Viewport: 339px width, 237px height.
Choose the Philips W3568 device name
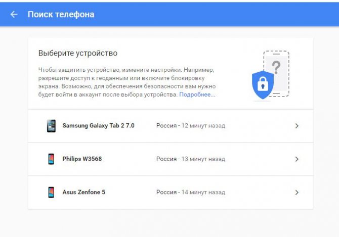[82, 159]
